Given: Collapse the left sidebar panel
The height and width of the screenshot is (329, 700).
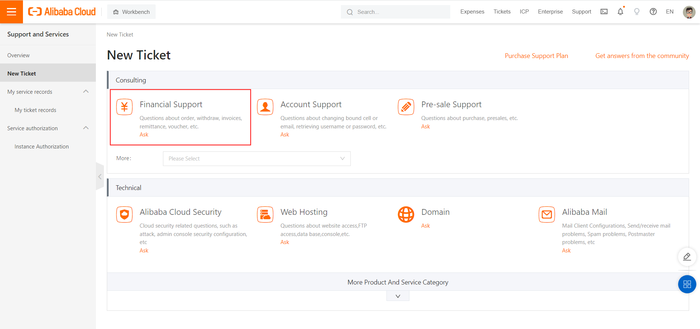Looking at the screenshot, I should tap(100, 177).
